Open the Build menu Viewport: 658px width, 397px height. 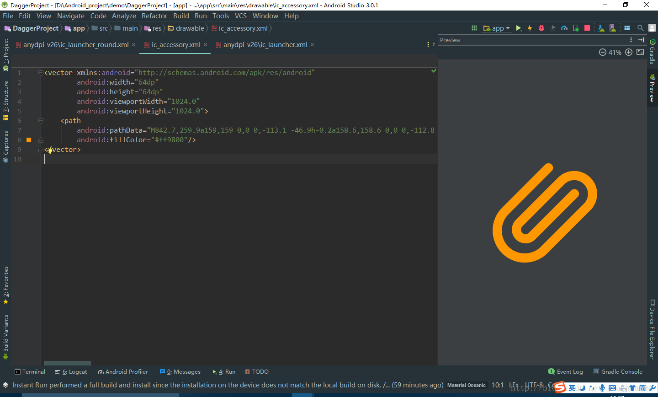coord(181,16)
